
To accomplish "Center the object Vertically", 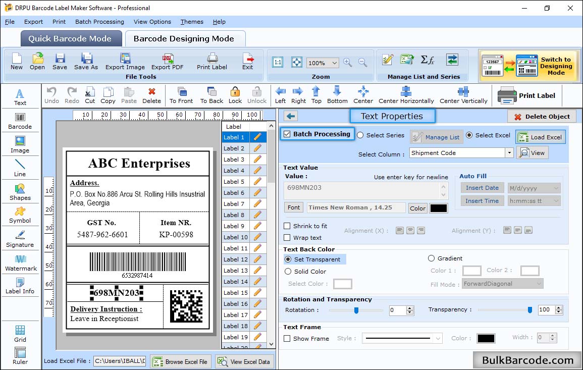I will click(464, 95).
